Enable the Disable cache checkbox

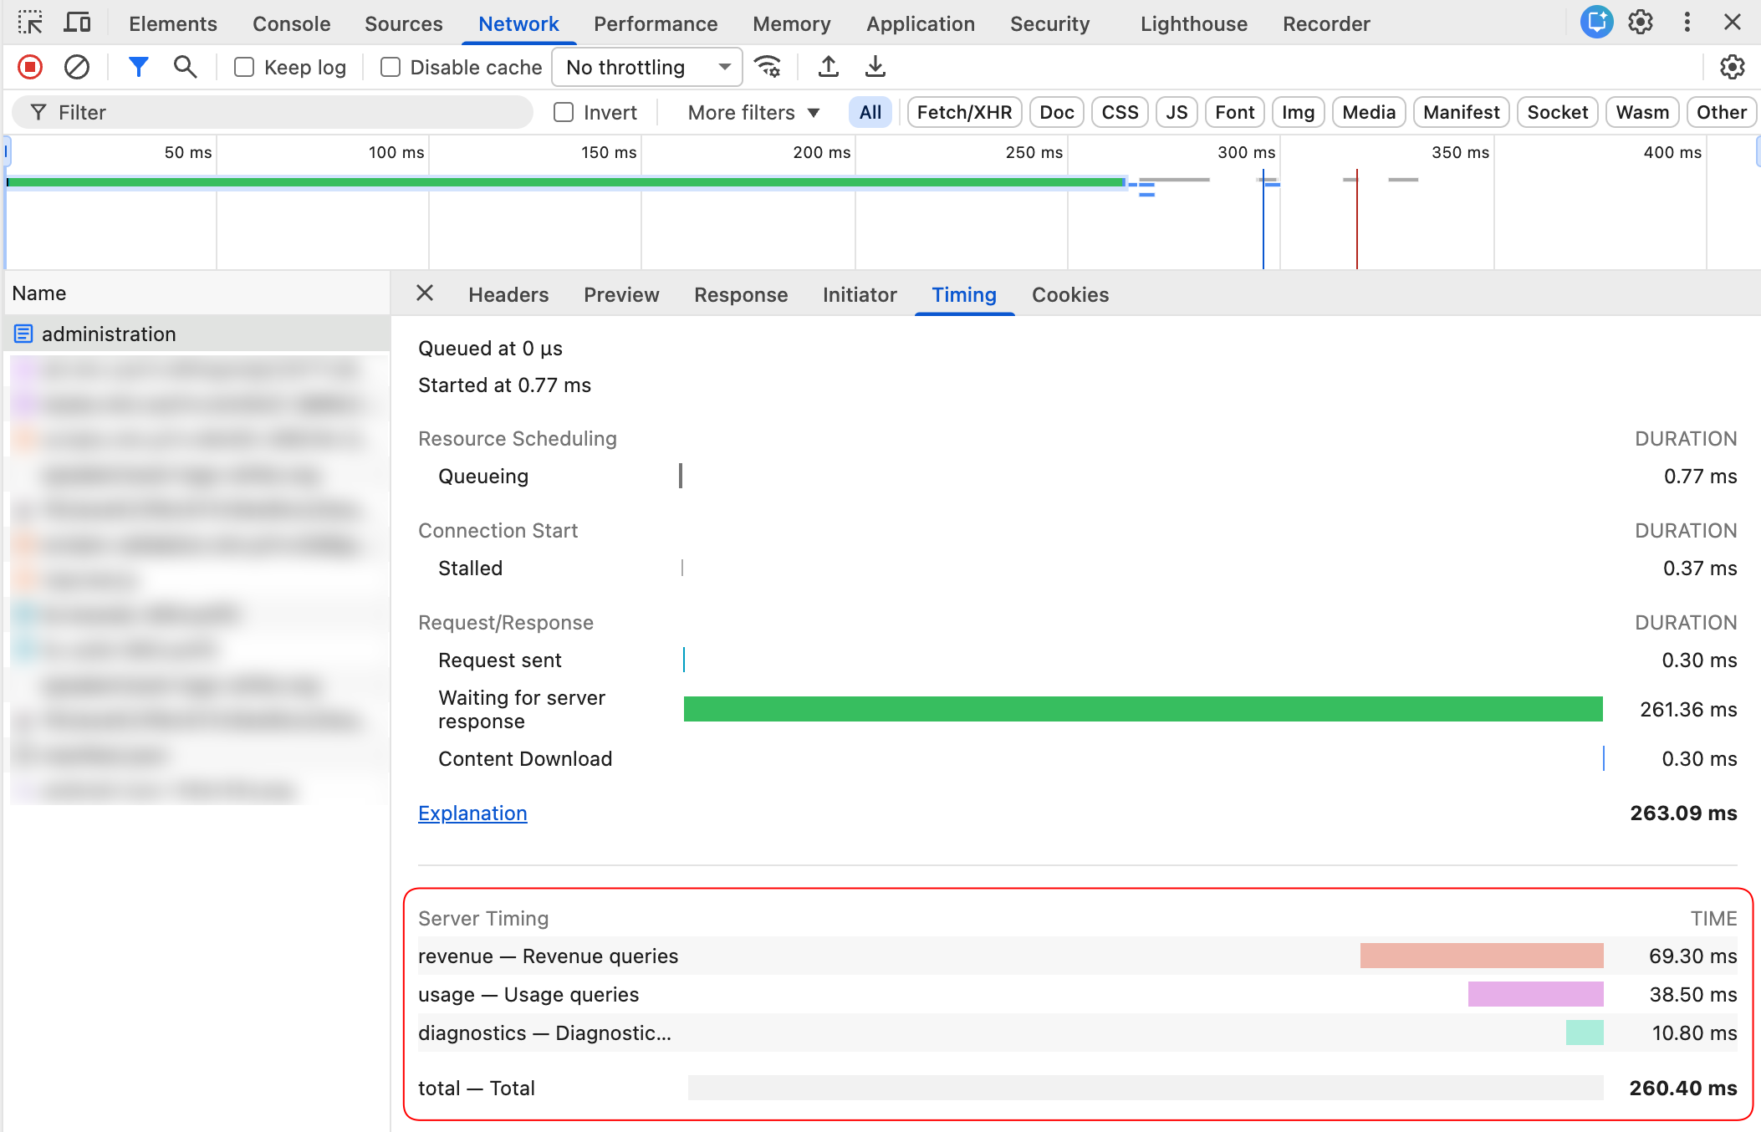click(x=390, y=67)
